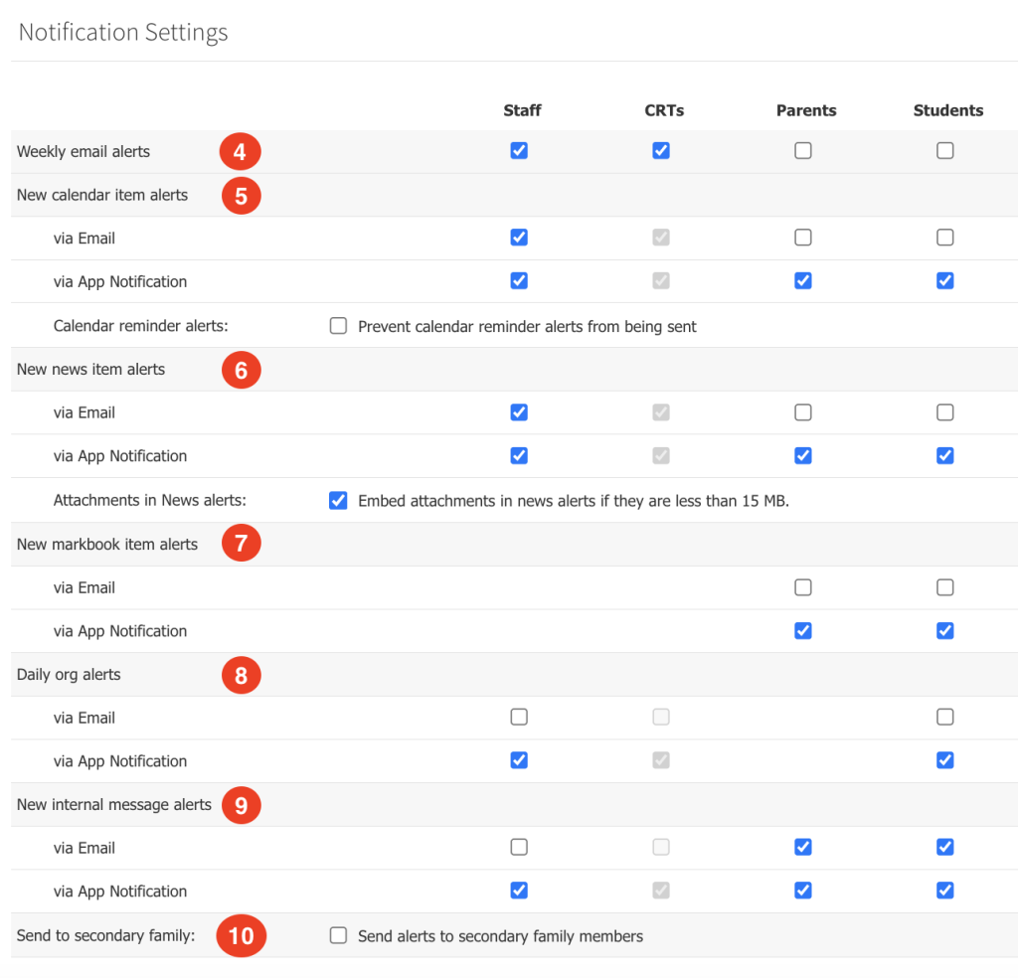Disable internal message App Notification for Students
This screenshot has height=978, width=1018.
(945, 891)
